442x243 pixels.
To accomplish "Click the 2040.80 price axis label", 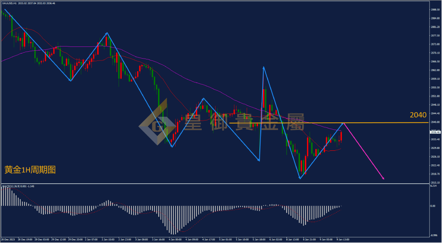I will pyautogui.click(x=435, y=122).
